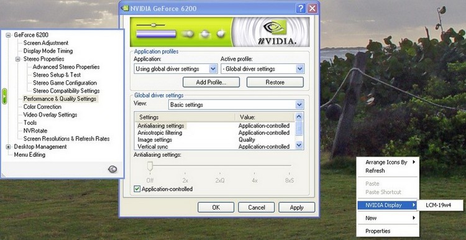The width and height of the screenshot is (466, 240).
Task: Click the Apply button
Action: pyautogui.click(x=296, y=208)
